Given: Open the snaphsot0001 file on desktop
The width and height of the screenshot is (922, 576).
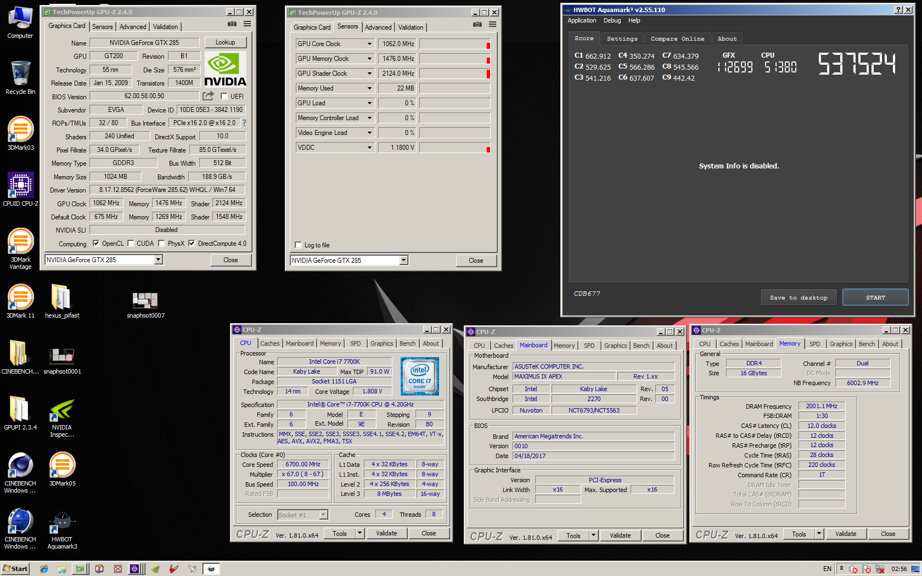Looking at the screenshot, I should [x=62, y=361].
